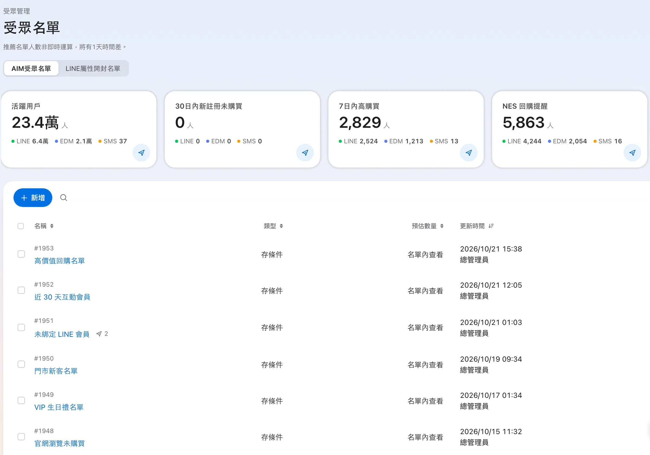The height and width of the screenshot is (455, 650).
Task: Click the send icon on NES 回購提醒 card
Action: pos(632,153)
